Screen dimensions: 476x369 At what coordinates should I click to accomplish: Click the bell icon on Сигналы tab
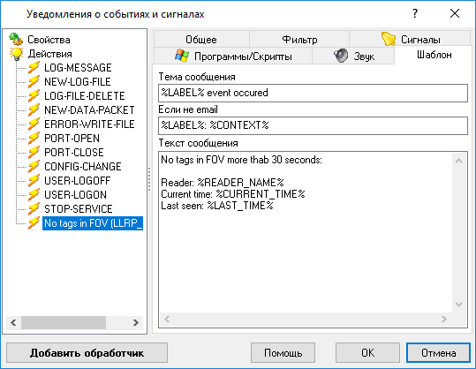tap(389, 39)
